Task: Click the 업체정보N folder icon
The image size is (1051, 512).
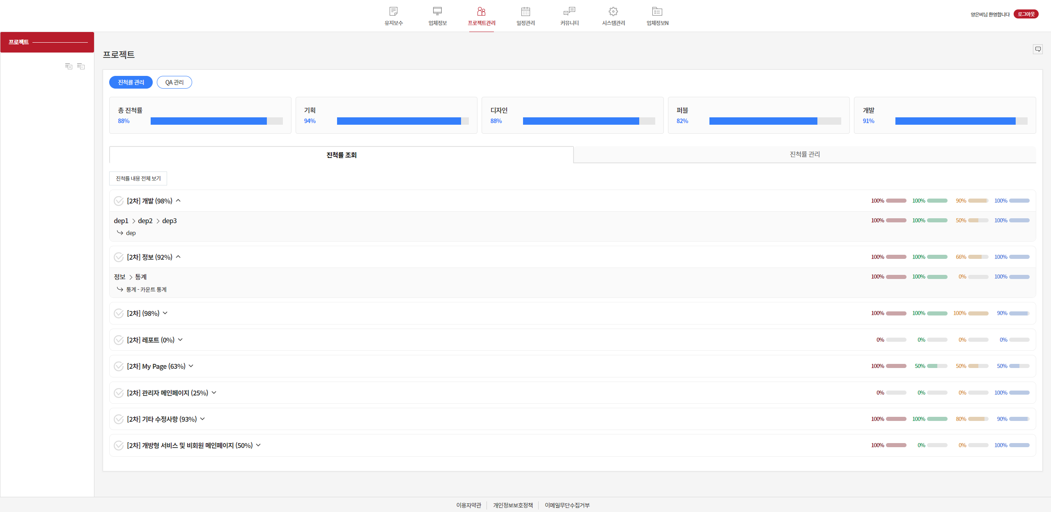Action: [x=657, y=11]
